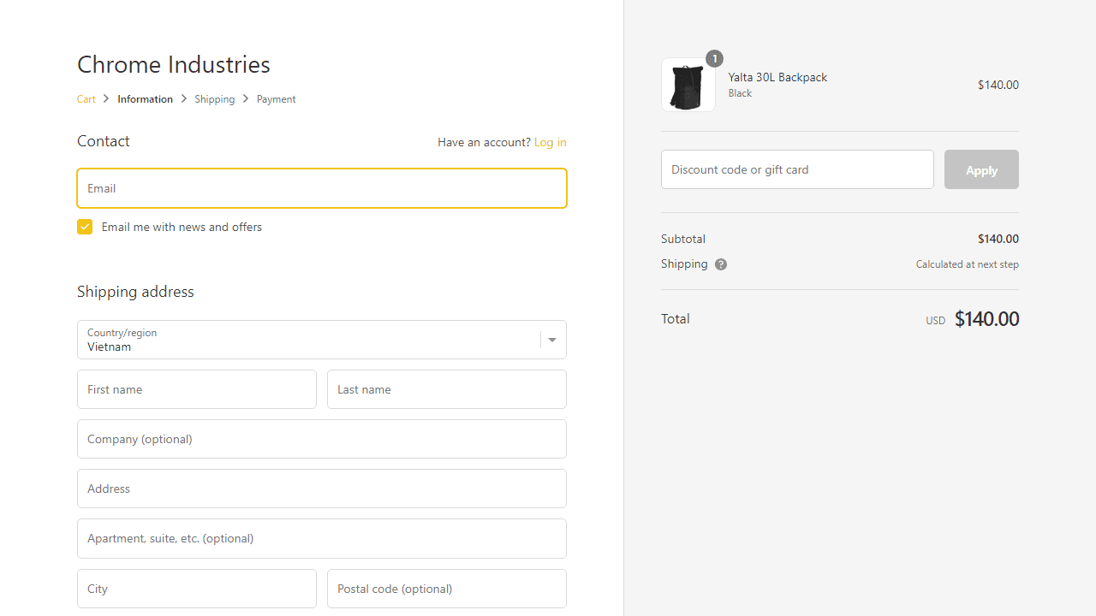Go back to Cart breadcrumb
Image resolution: width=1096 pixels, height=616 pixels.
[x=86, y=99]
